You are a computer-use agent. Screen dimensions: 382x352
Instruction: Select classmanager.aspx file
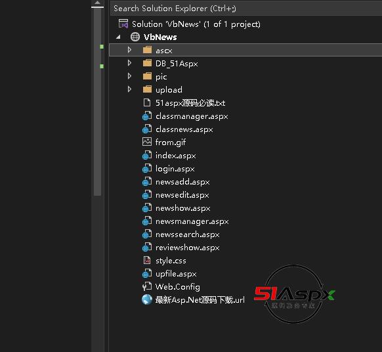[x=192, y=116]
